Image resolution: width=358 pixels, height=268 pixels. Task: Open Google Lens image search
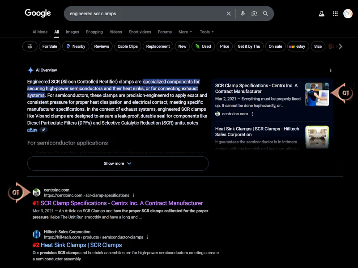254,14
